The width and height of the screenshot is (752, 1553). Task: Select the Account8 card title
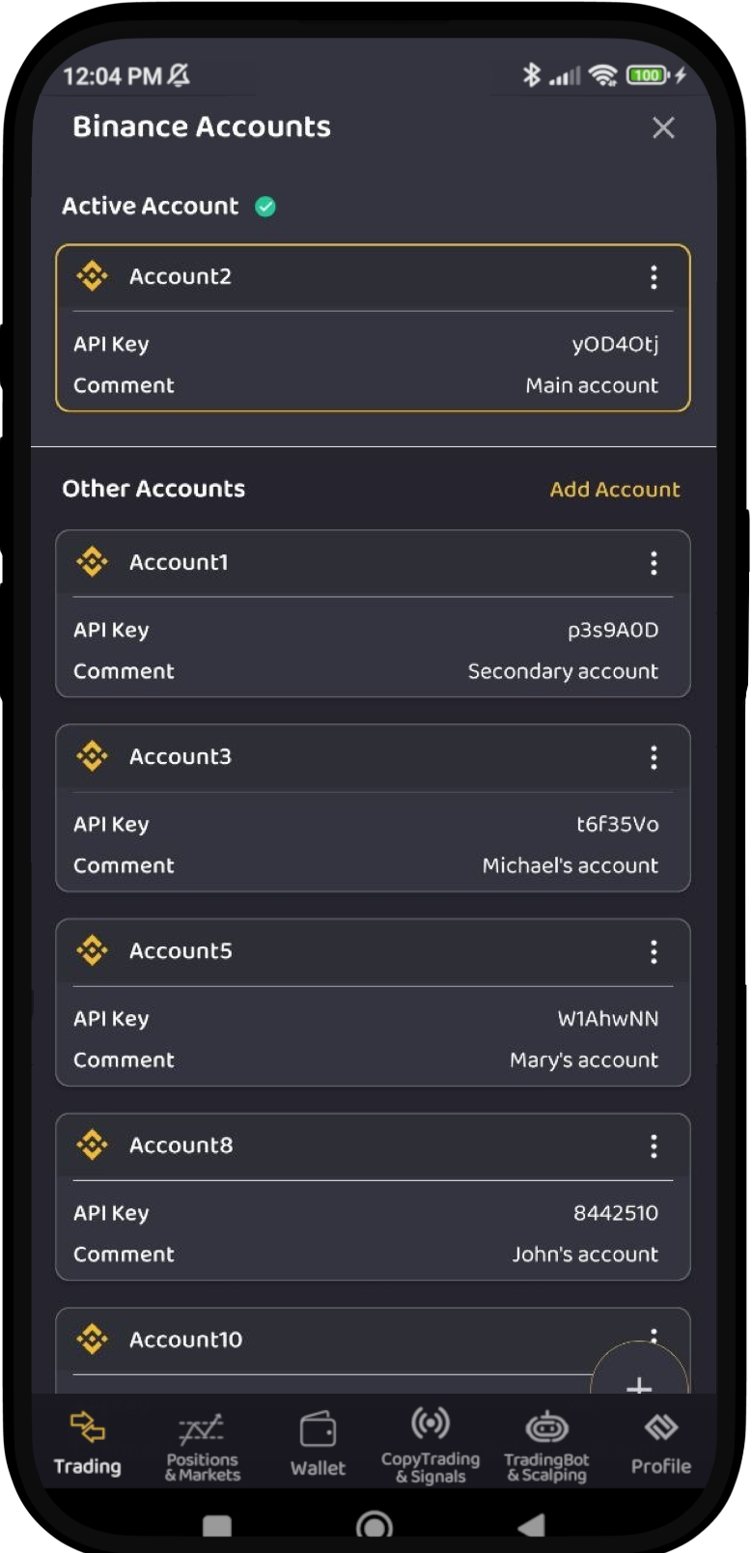coord(181,1145)
